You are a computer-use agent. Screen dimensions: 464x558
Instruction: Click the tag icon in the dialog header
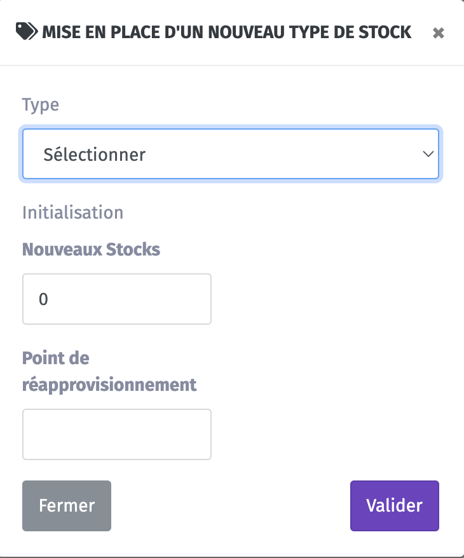coord(27,31)
